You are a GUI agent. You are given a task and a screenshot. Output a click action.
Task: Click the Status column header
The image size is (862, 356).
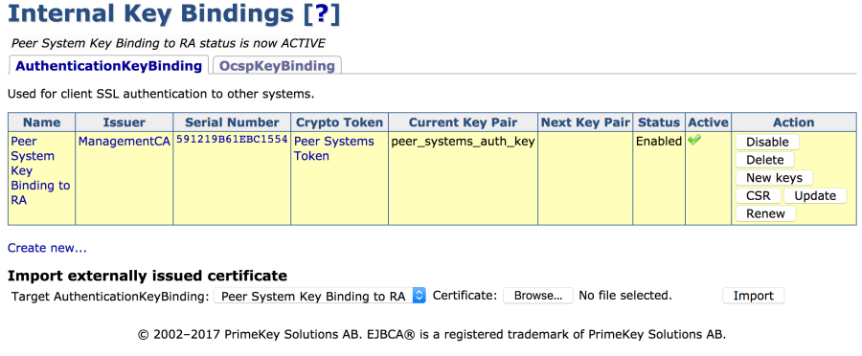[x=659, y=122]
